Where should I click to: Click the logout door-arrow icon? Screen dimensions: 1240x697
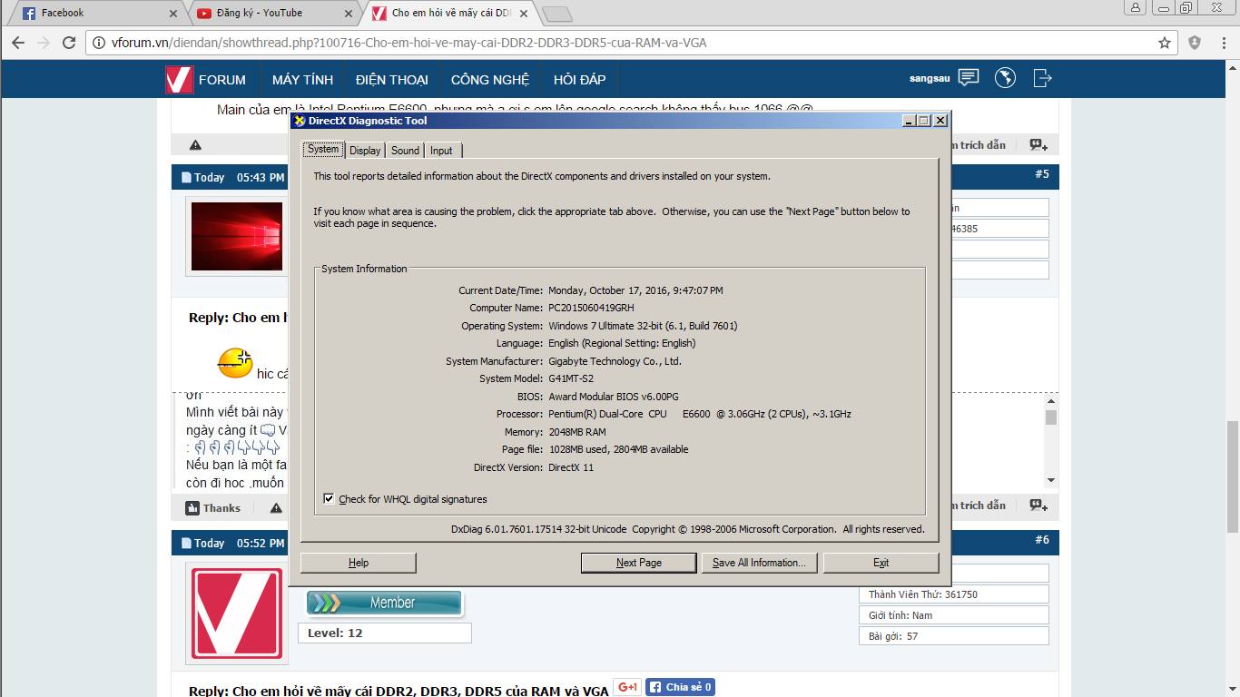[1042, 78]
